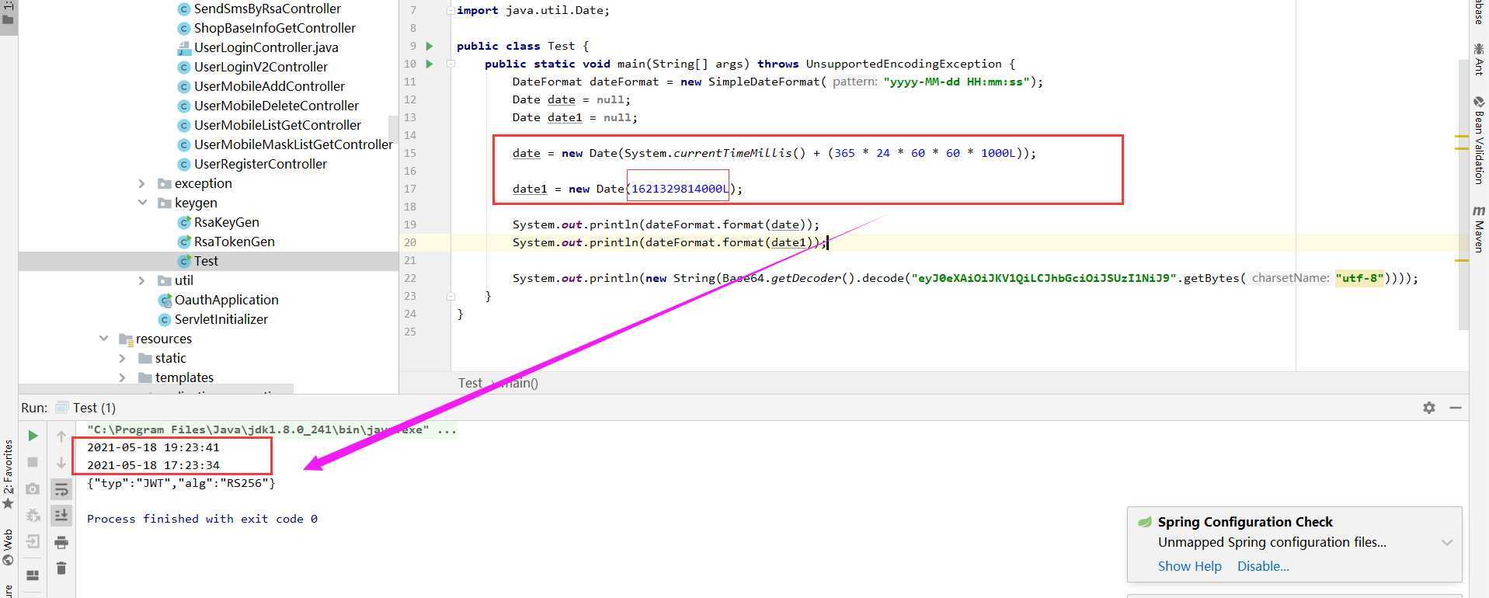1489x598 pixels.
Task: Click the run gutter arrow beside main method
Action: click(430, 64)
